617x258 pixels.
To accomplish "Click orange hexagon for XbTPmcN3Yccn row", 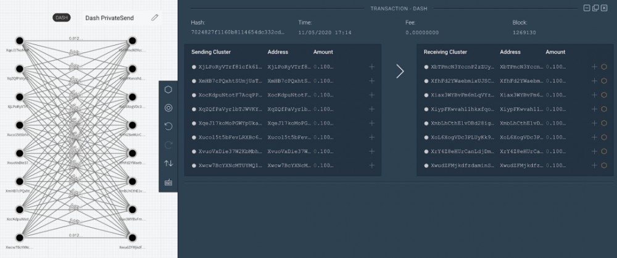I will point(604,67).
